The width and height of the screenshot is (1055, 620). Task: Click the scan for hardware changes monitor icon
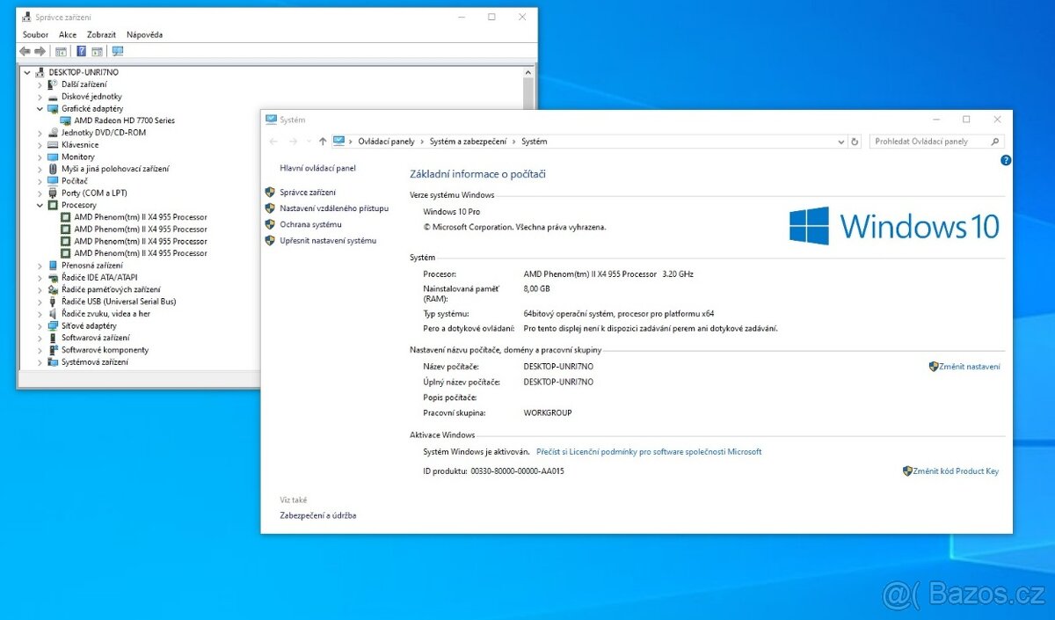click(118, 51)
